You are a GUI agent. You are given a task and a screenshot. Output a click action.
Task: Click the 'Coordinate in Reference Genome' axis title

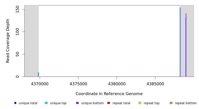109,94
